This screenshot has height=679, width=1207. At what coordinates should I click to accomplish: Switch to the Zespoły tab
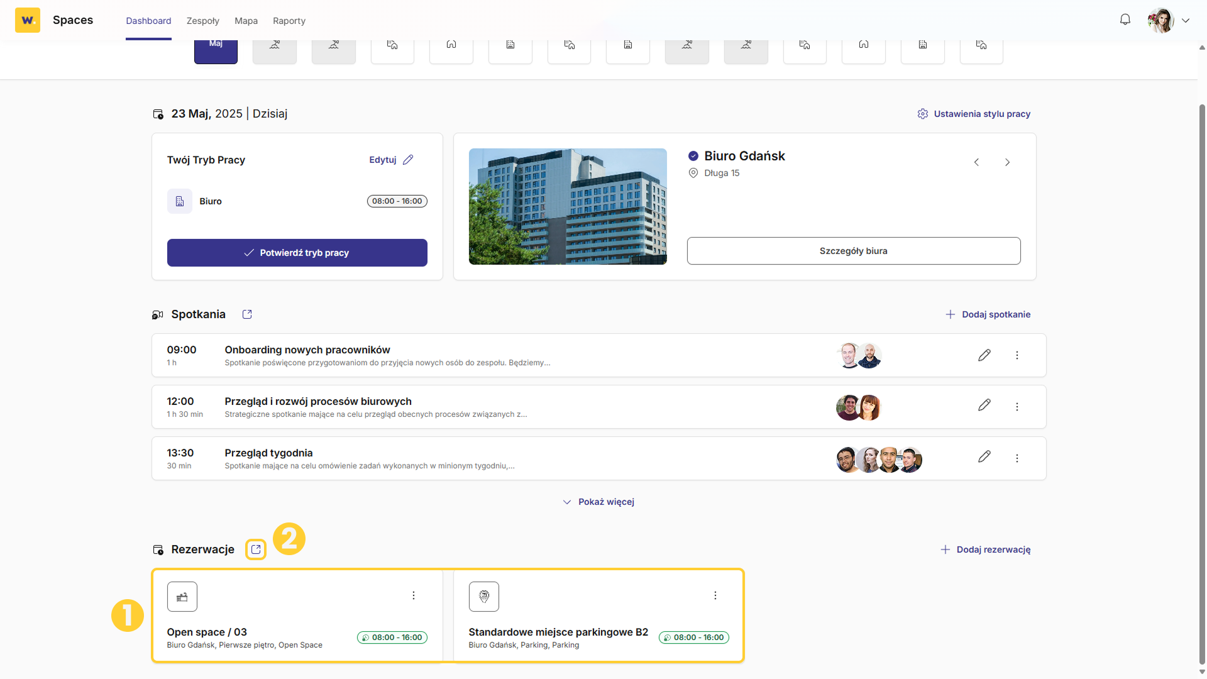[203, 21]
